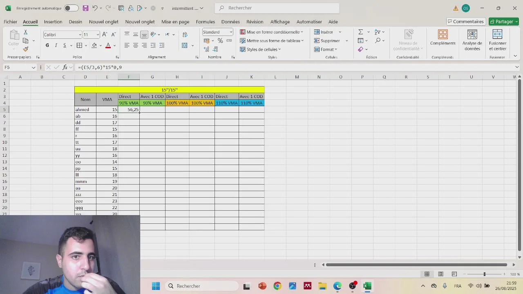The width and height of the screenshot is (523, 294).
Task: Open the font size 11 dropdown
Action: [98, 35]
